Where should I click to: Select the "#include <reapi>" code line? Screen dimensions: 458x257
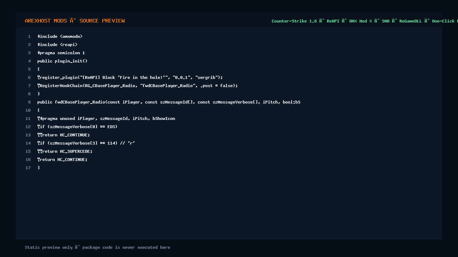(57, 45)
